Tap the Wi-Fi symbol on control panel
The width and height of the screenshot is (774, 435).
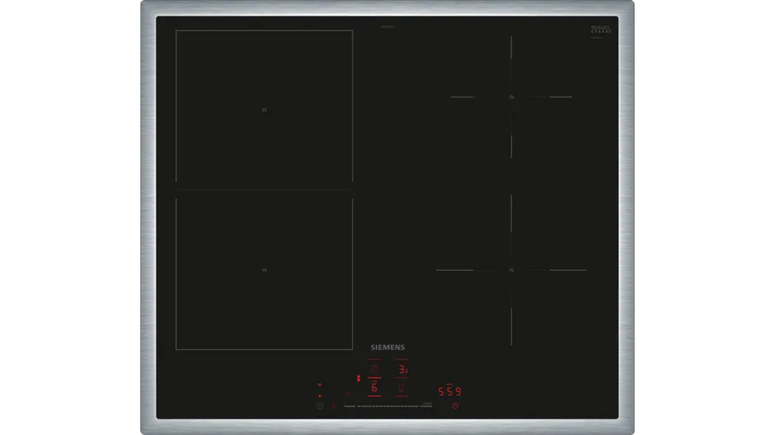pos(319,385)
